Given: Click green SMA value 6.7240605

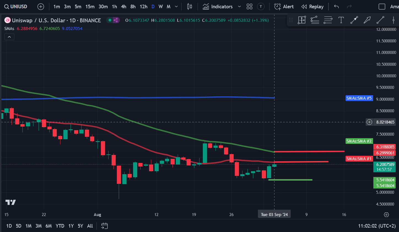Looking at the screenshot, I should [x=50, y=29].
